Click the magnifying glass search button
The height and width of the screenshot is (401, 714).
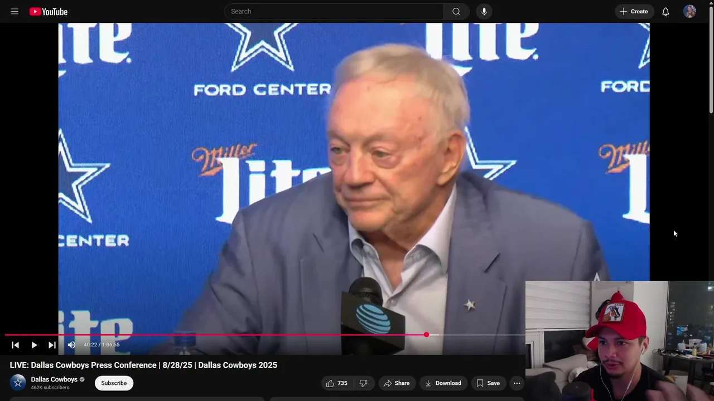click(x=456, y=11)
